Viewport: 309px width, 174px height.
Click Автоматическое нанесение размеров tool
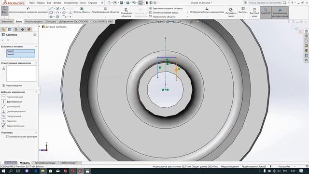point(28,11)
